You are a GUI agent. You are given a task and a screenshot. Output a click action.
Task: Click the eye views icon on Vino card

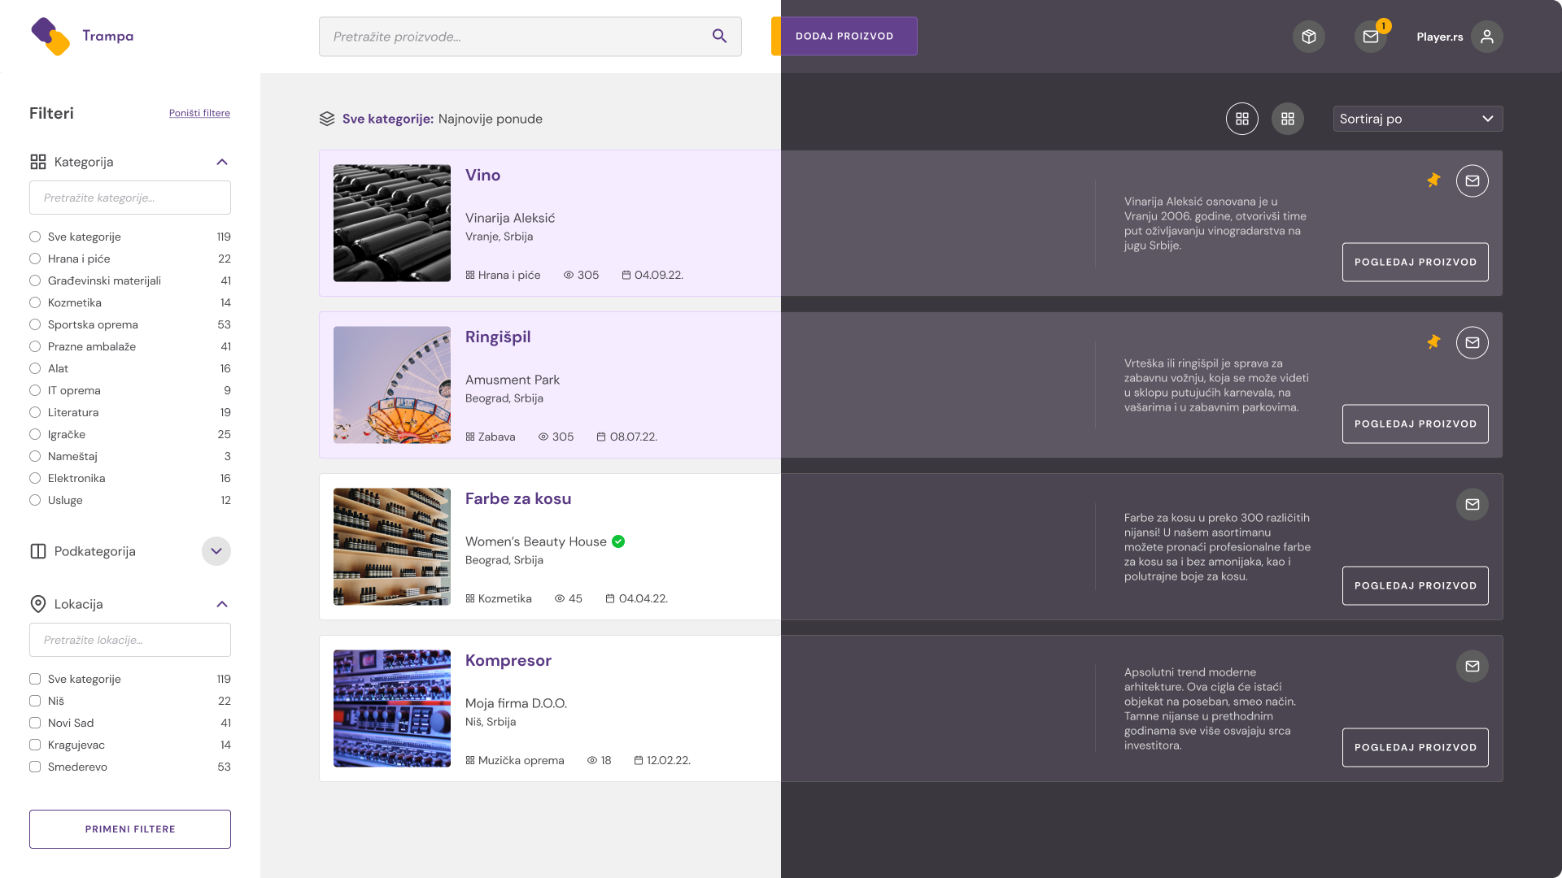(569, 275)
